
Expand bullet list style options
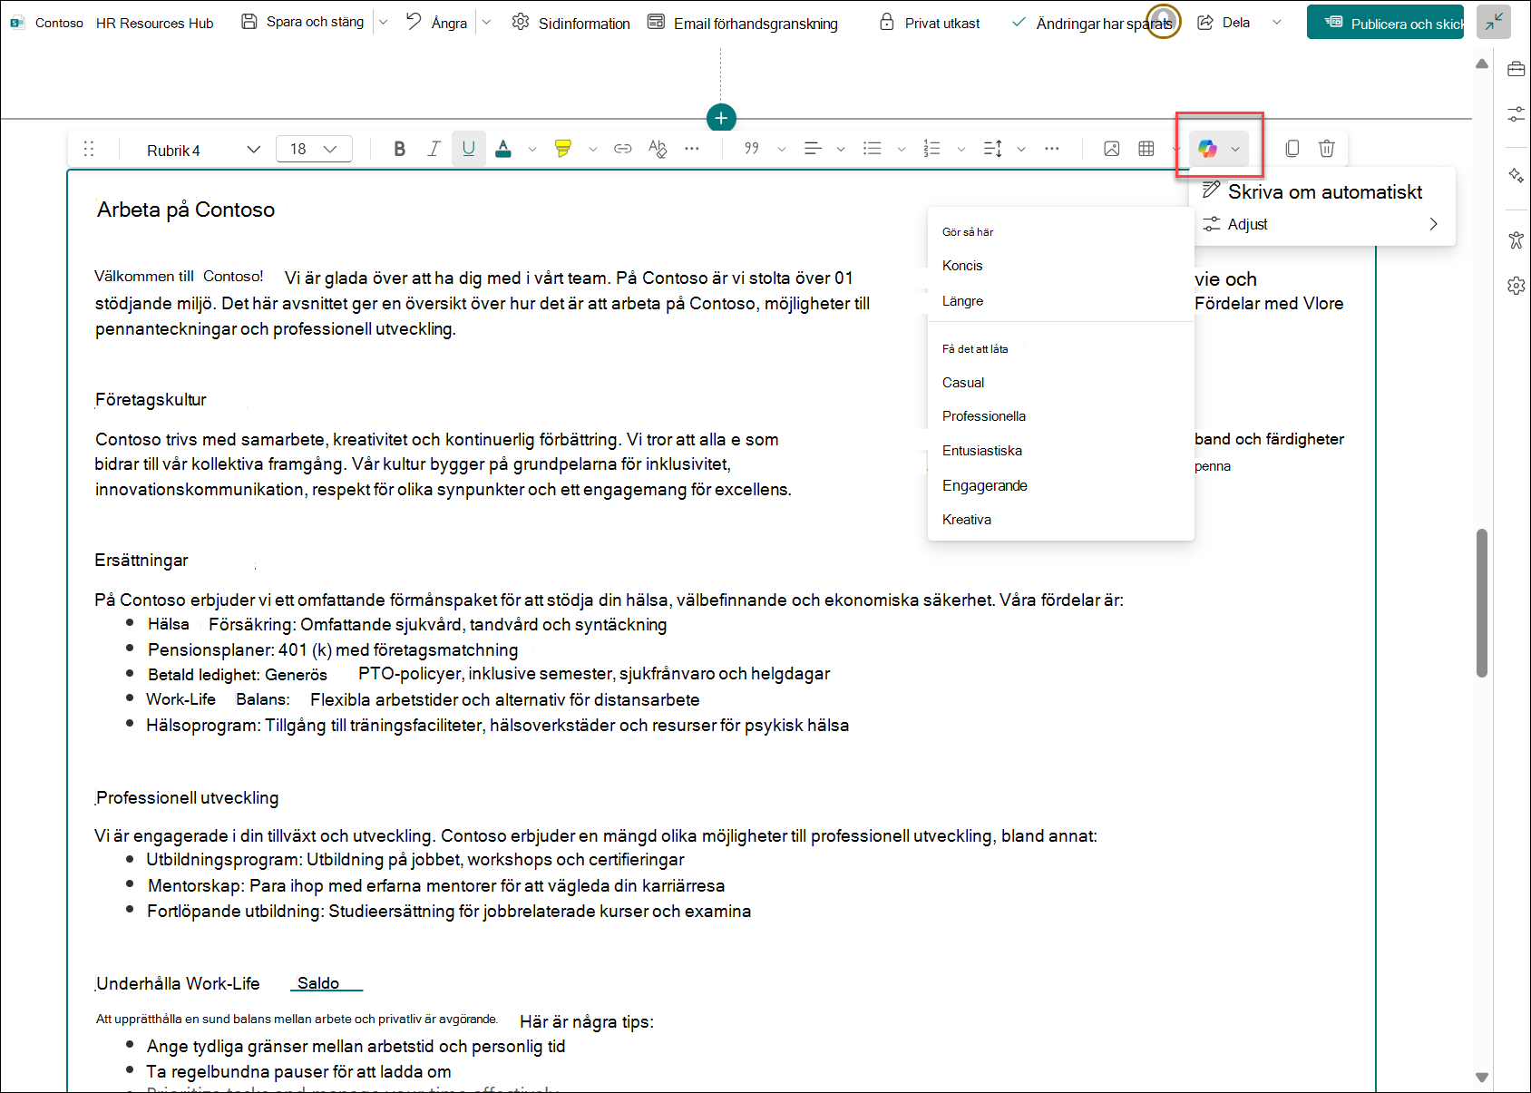[x=902, y=149]
